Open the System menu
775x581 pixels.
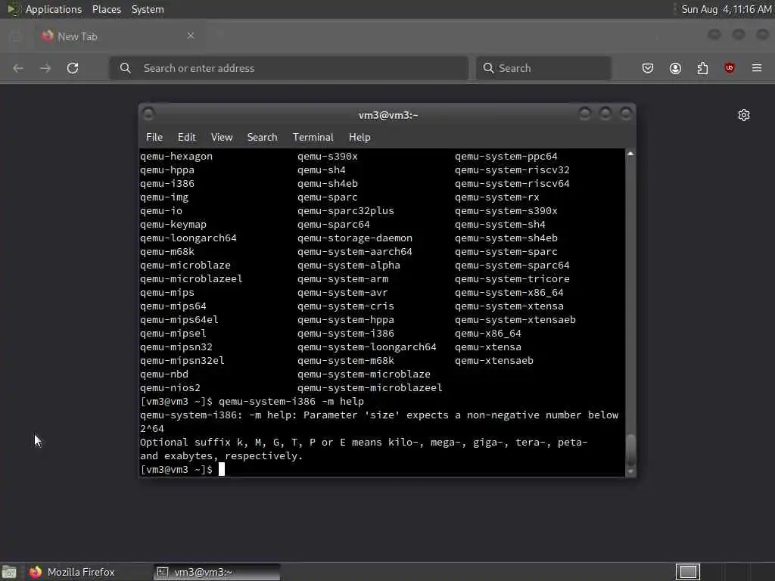(148, 9)
